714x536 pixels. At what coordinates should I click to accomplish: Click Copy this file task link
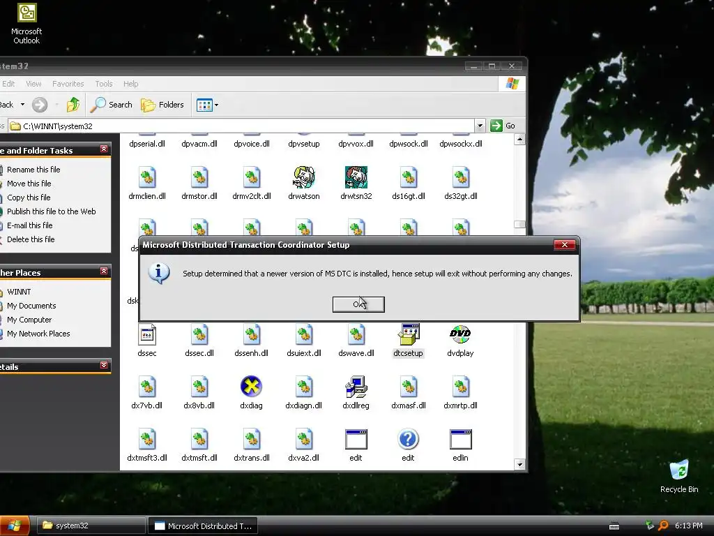29,198
